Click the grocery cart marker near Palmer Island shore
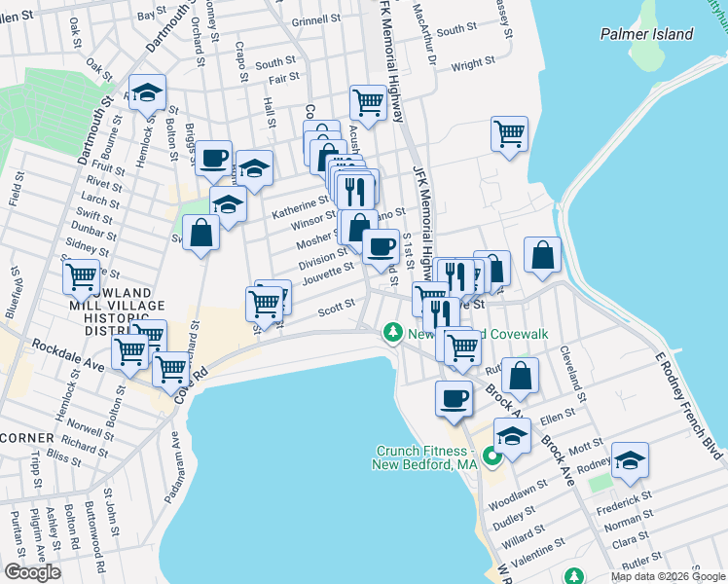The width and height of the screenshot is (728, 584). (x=509, y=134)
